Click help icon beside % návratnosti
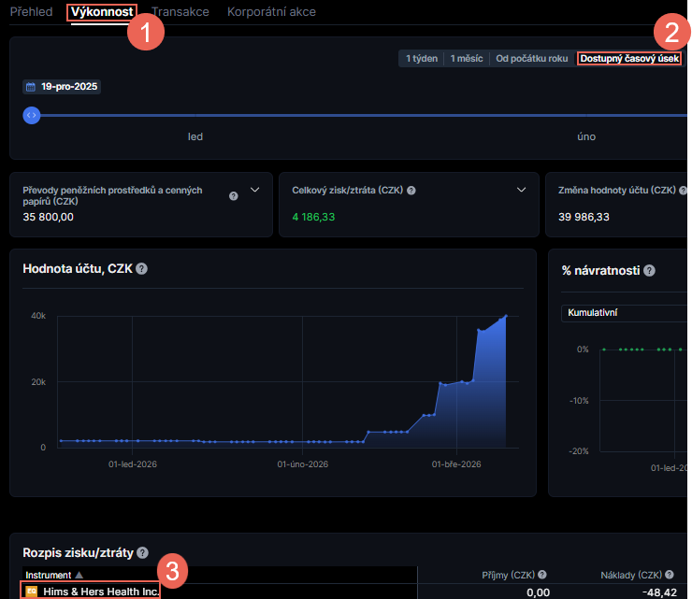 (x=649, y=270)
